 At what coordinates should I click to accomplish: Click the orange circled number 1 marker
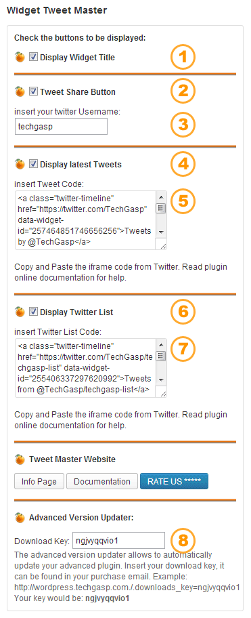pos(183,58)
